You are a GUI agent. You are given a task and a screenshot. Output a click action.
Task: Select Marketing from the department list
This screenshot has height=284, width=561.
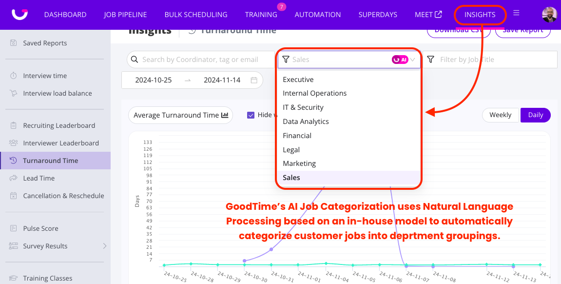coord(349,163)
